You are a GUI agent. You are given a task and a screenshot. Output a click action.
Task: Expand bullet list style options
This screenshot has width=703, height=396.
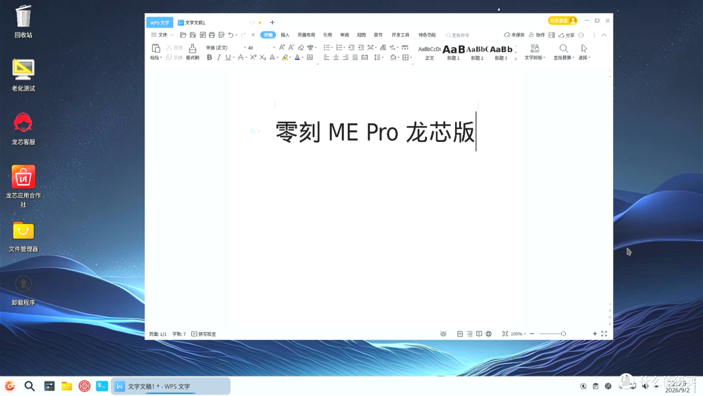pyautogui.click(x=332, y=48)
